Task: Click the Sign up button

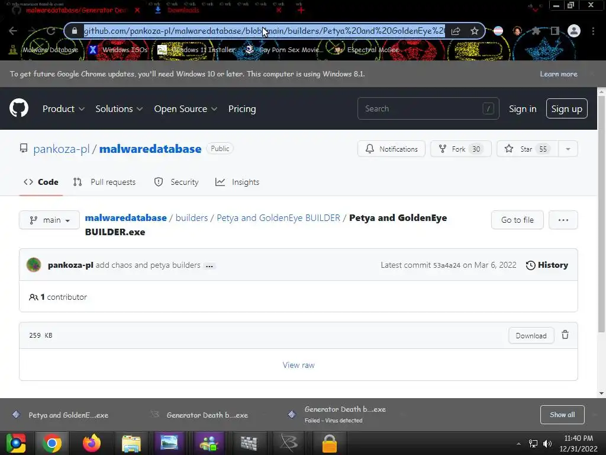Action: click(x=566, y=109)
